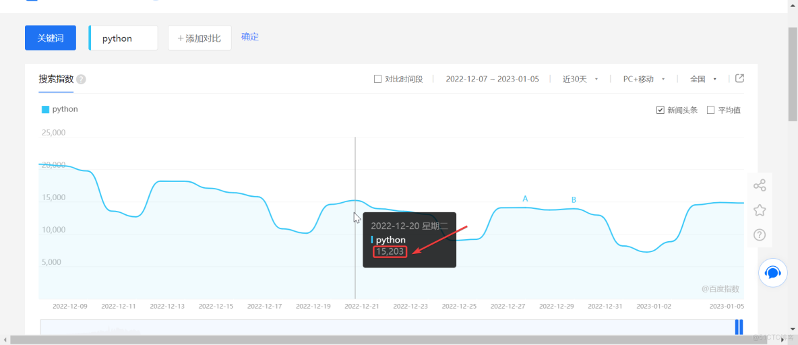Click news marker A on the chart
The height and width of the screenshot is (345, 798).
(525, 199)
